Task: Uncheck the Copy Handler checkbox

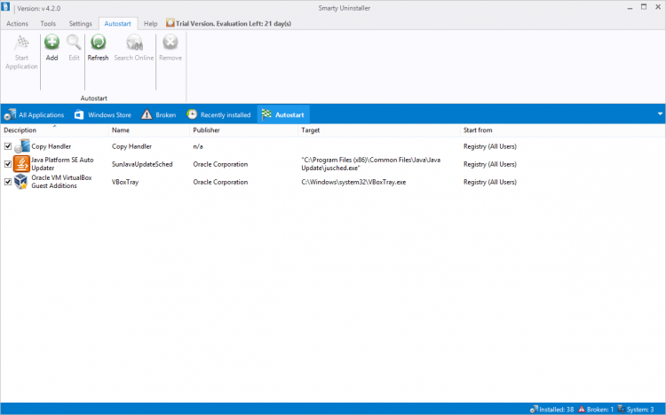Action: point(8,146)
